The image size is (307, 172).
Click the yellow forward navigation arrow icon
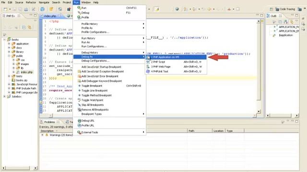tap(210, 9)
